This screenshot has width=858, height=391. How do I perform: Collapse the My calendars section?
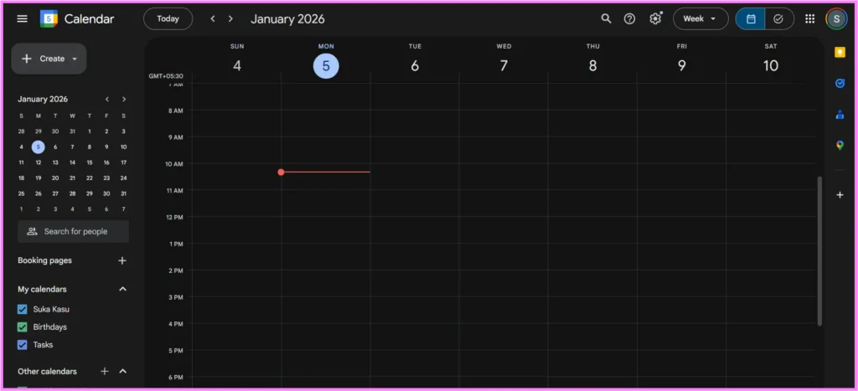[122, 289]
